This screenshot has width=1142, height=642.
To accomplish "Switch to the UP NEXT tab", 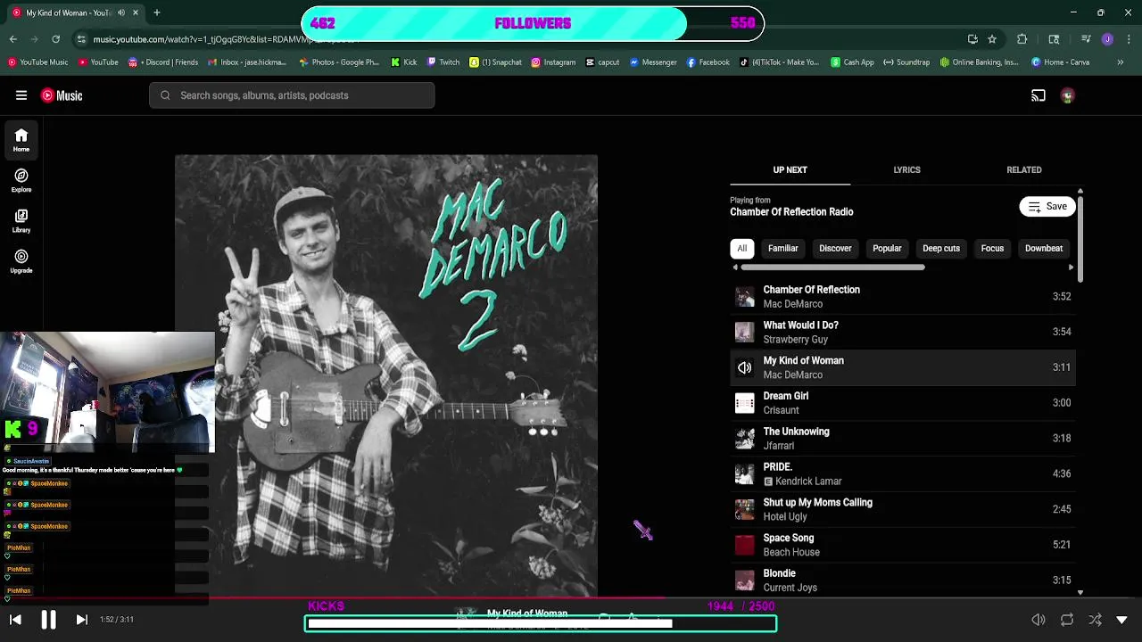I will pyautogui.click(x=790, y=169).
